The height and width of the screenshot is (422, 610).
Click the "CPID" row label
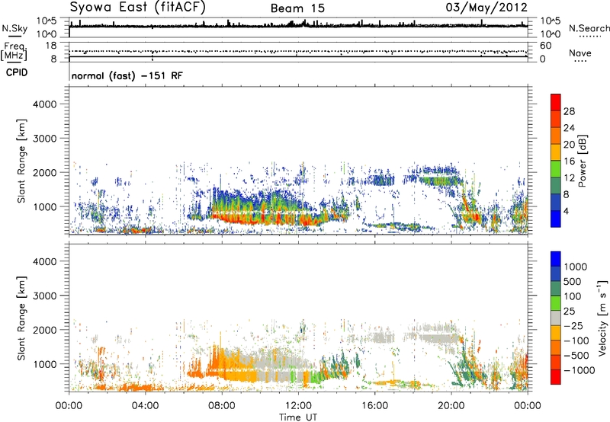tap(17, 72)
